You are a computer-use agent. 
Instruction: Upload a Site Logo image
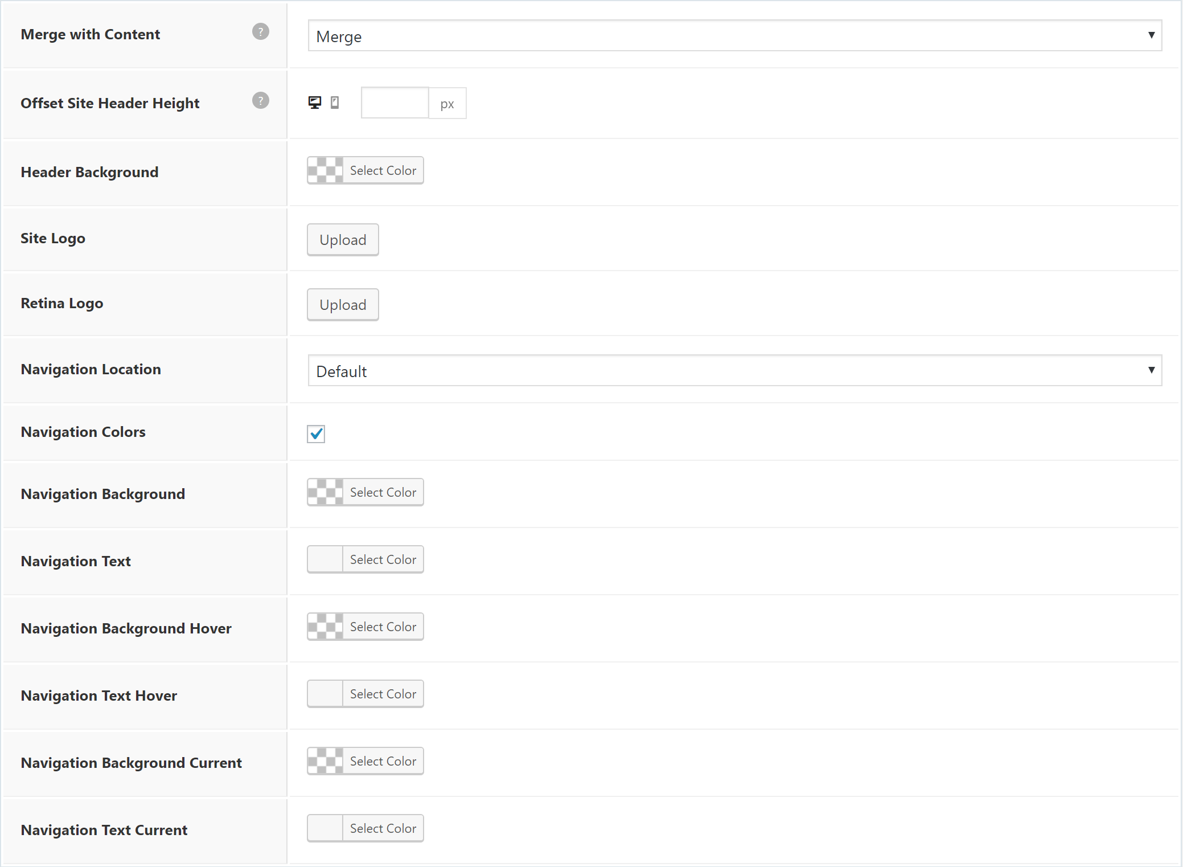pos(343,240)
